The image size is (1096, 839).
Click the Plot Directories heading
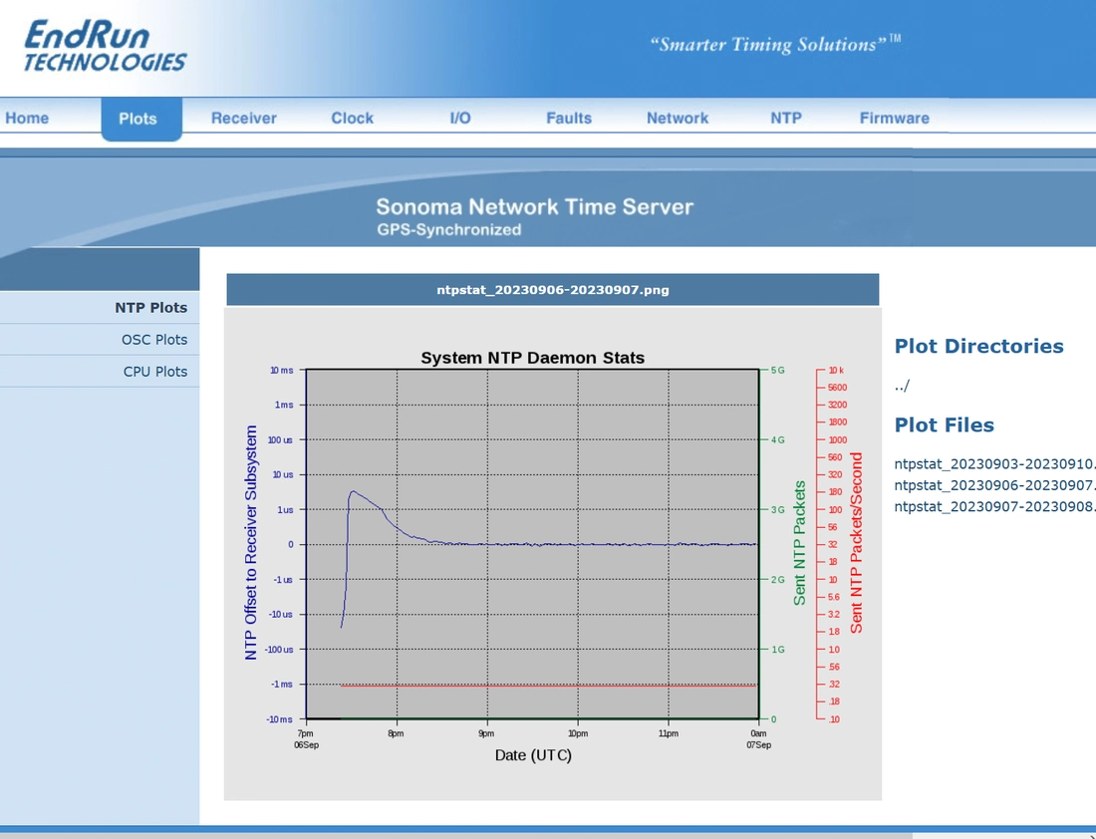(x=978, y=346)
